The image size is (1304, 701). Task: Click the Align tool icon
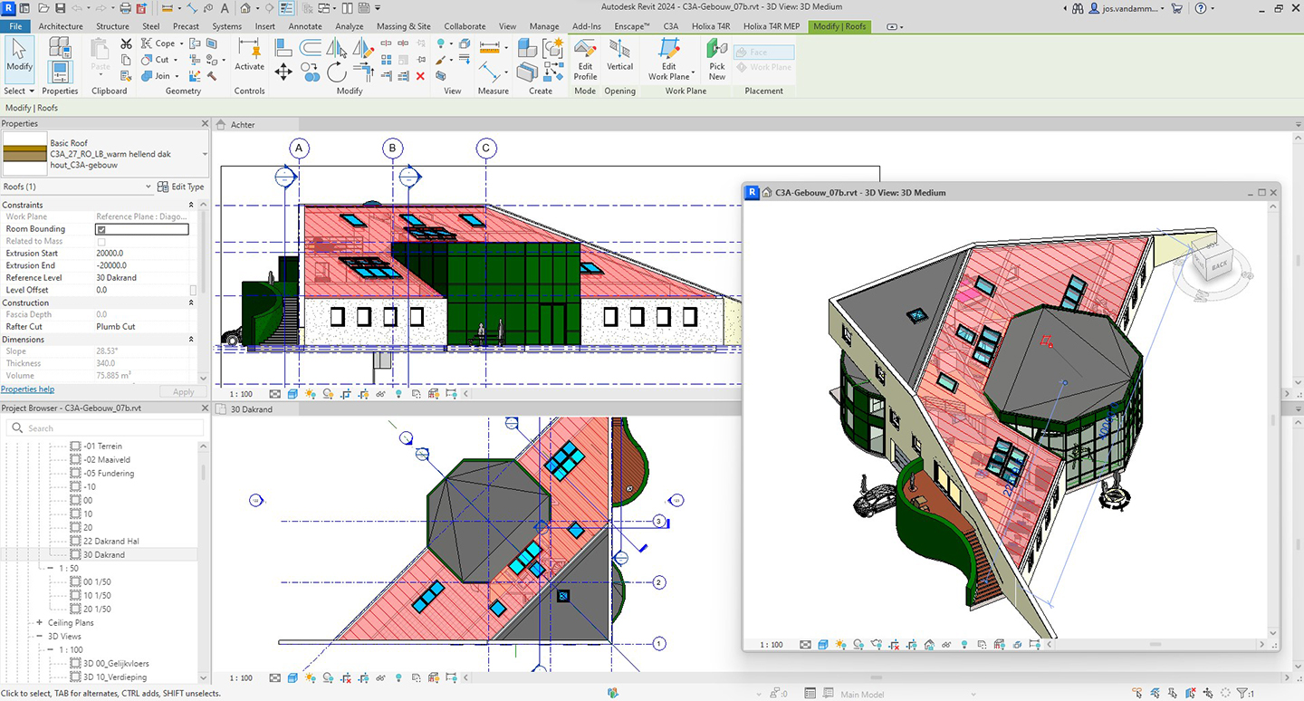coord(283,46)
